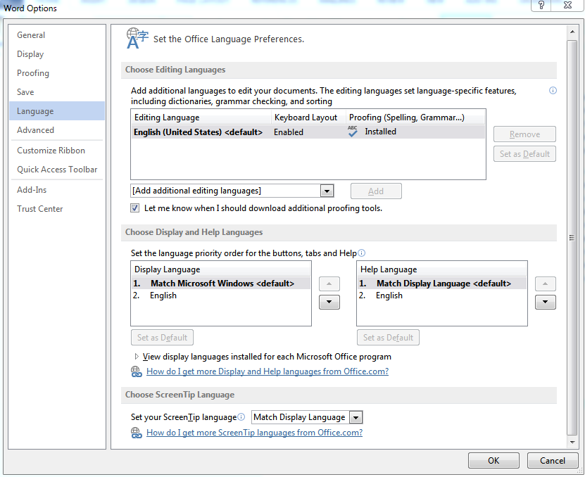This screenshot has width=585, height=477.
Task: Select Match Display Language help entry
Action: [442, 284]
